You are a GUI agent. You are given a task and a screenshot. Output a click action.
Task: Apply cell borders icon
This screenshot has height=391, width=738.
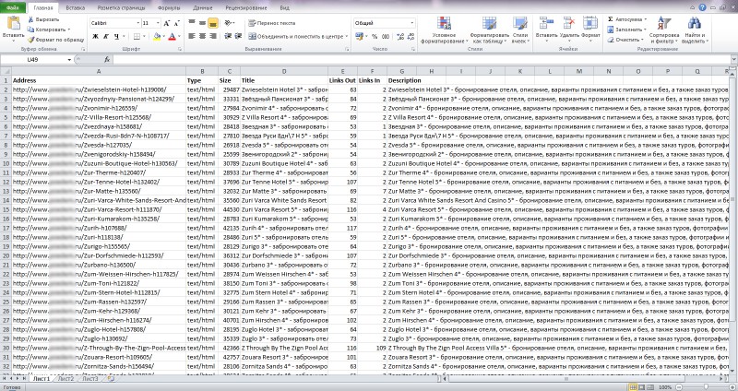(x=137, y=36)
